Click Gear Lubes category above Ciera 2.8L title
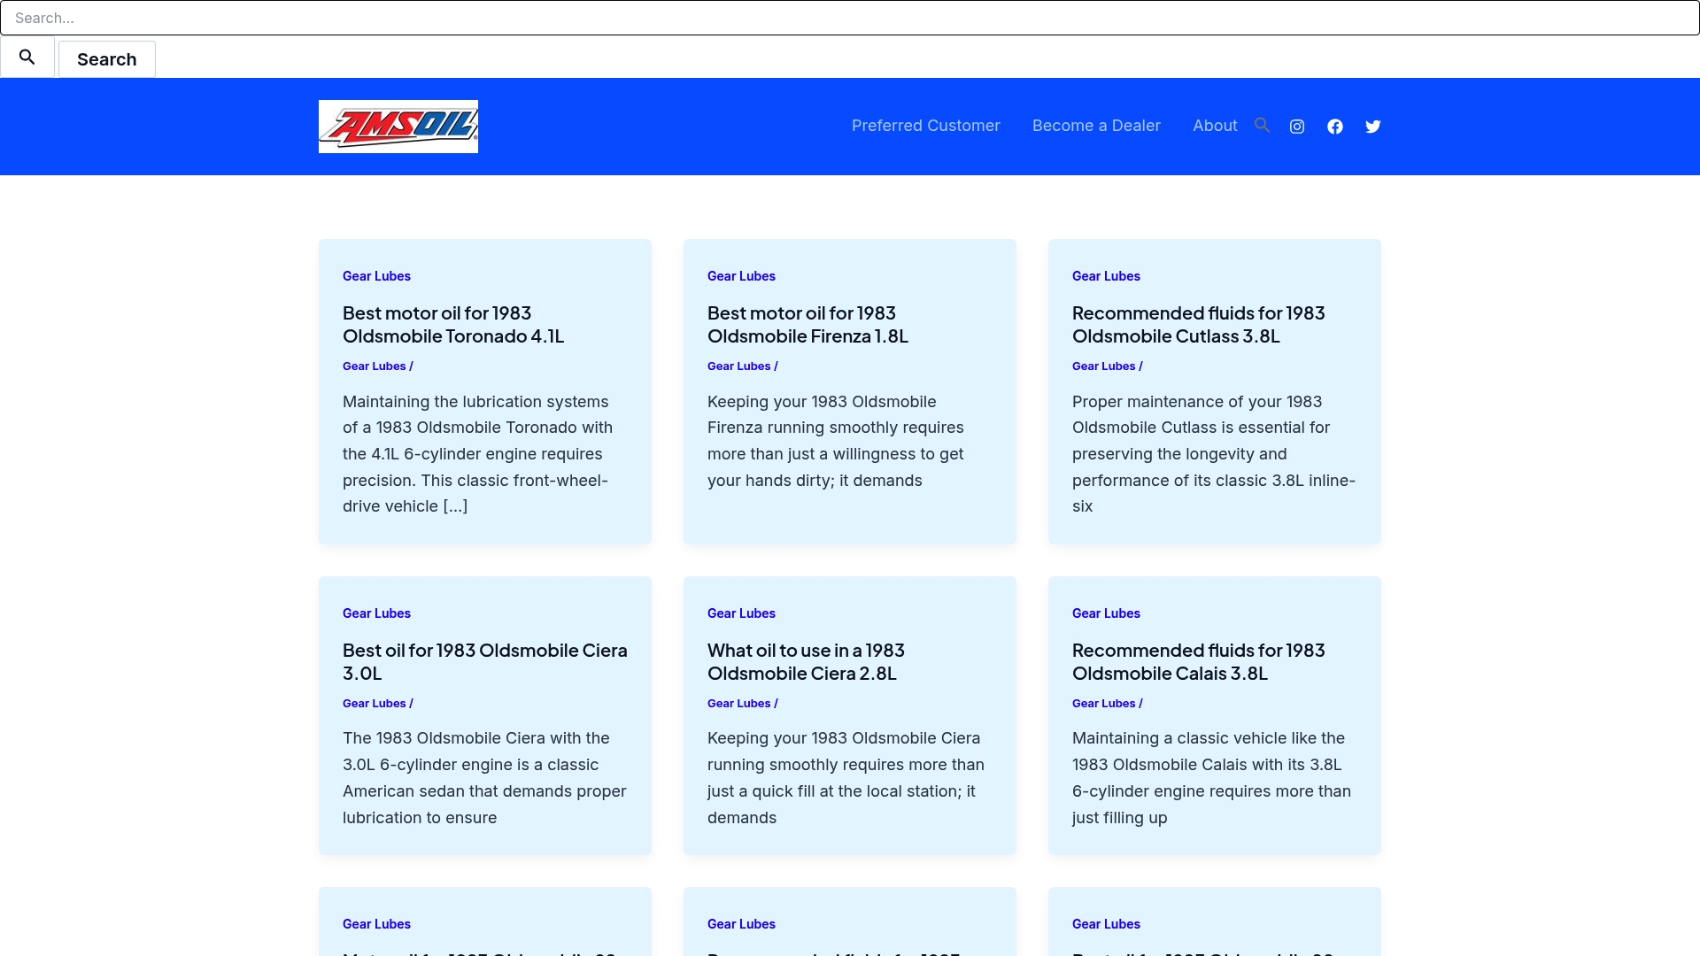 741,613
